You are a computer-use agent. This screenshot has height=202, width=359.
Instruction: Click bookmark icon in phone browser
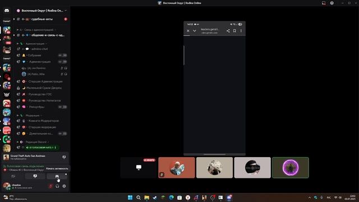pyautogui.click(x=234, y=31)
